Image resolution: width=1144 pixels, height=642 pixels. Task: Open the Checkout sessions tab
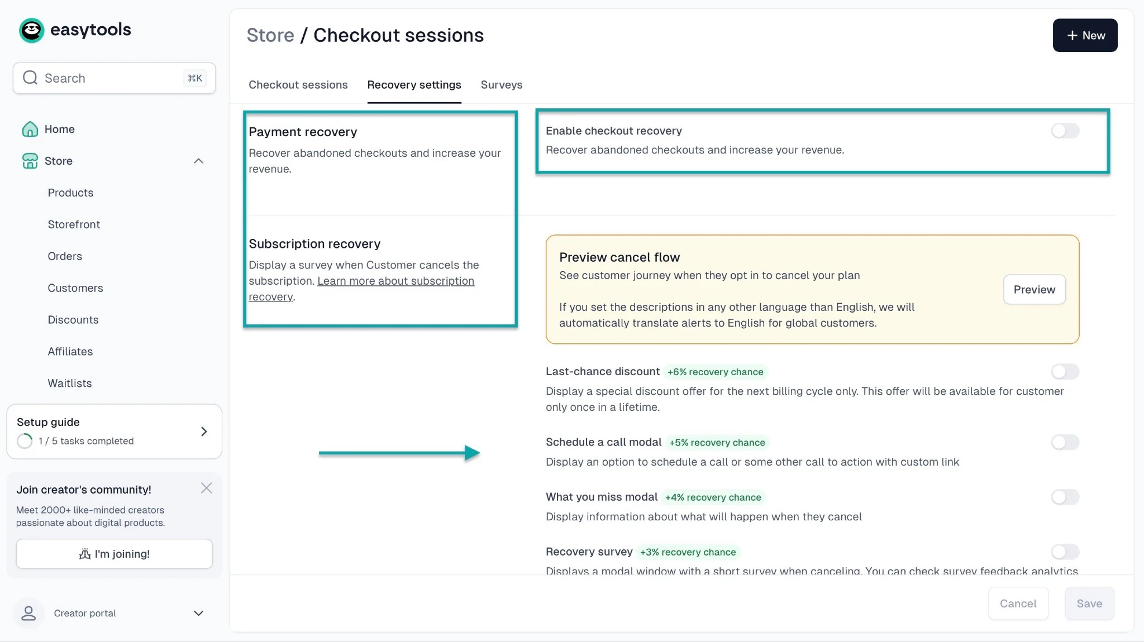(298, 85)
